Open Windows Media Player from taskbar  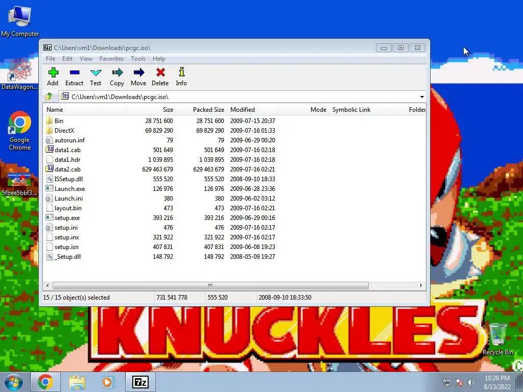click(x=107, y=382)
